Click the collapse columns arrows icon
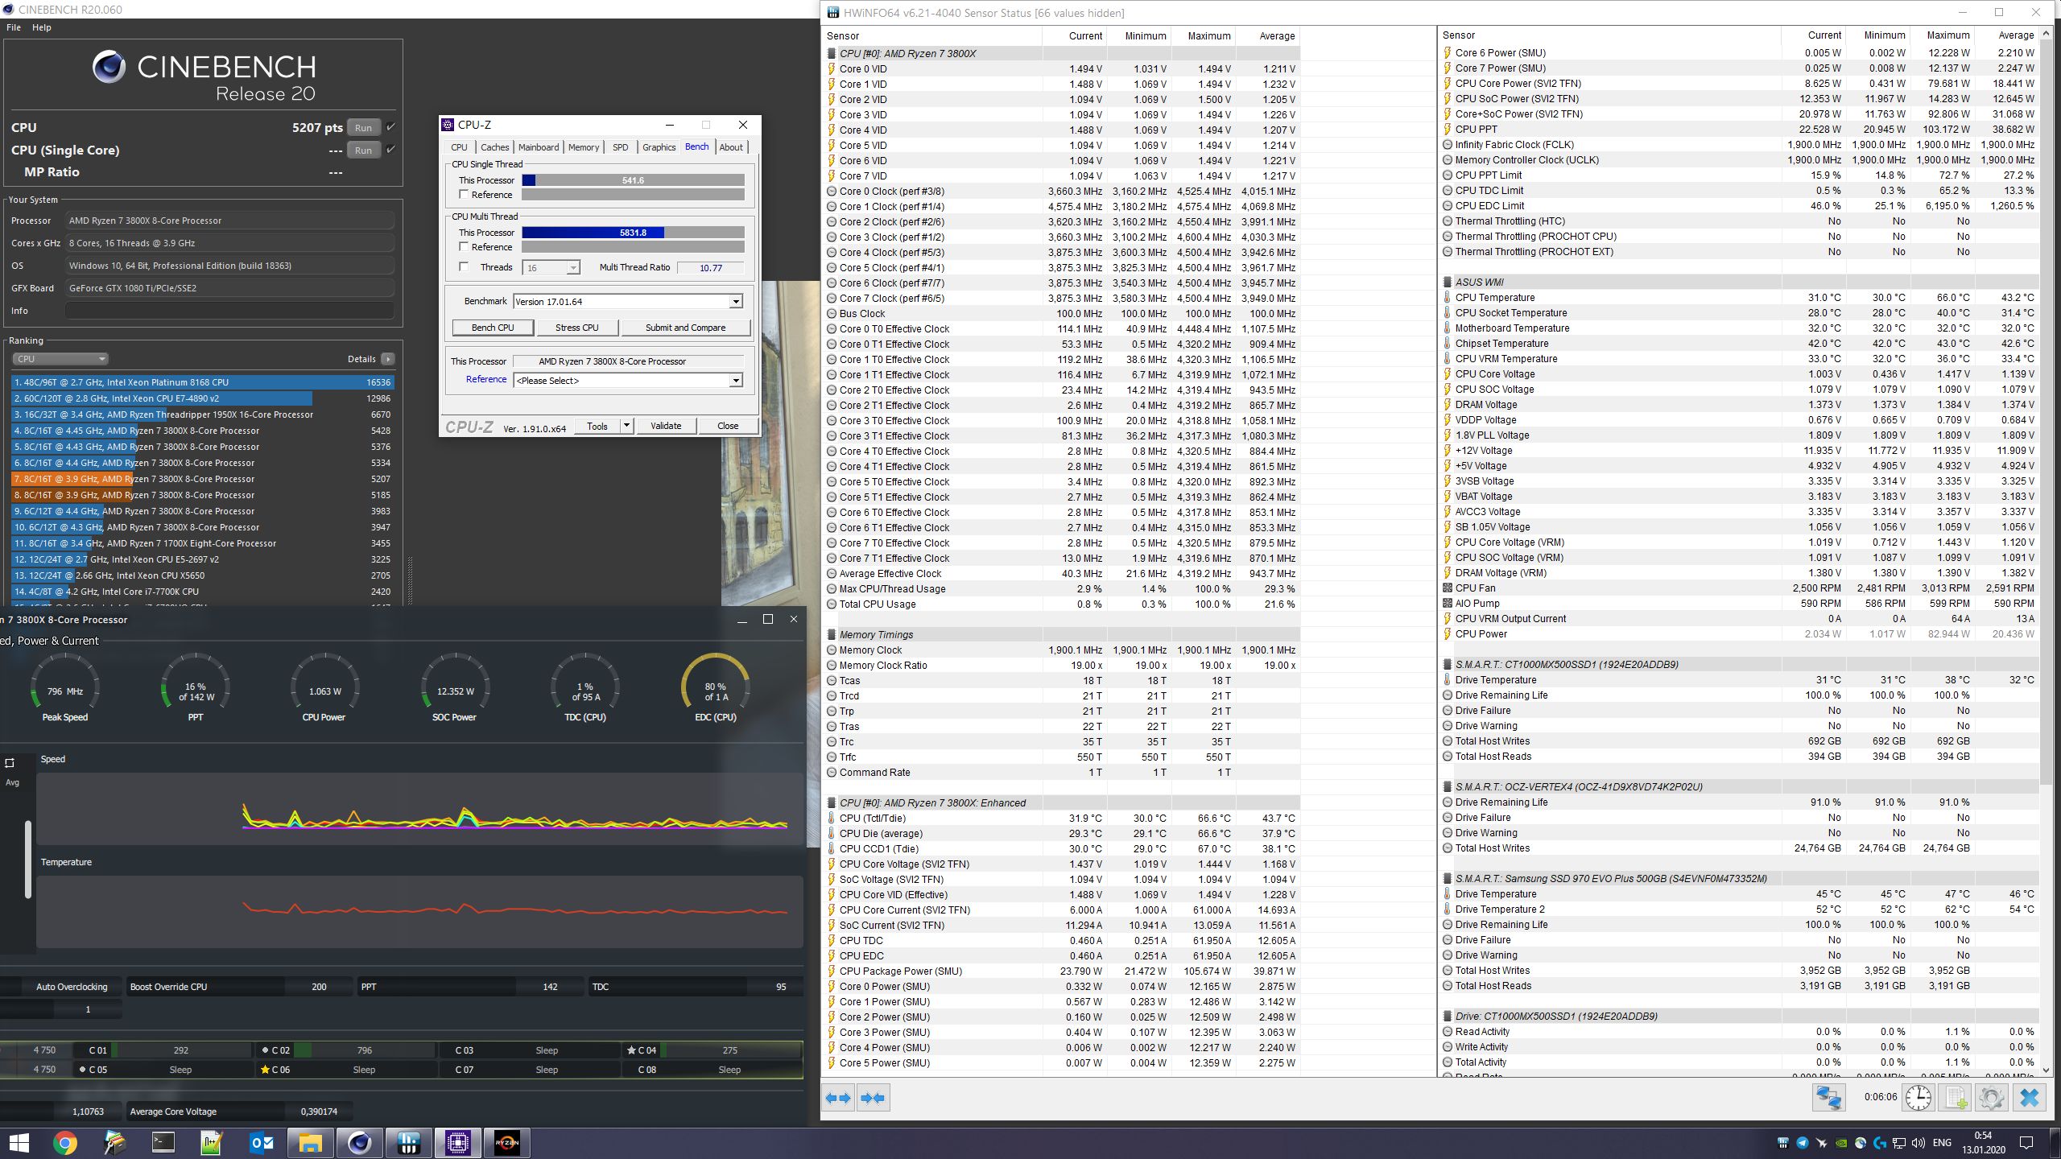Viewport: 2061px width, 1159px height. coord(873,1098)
